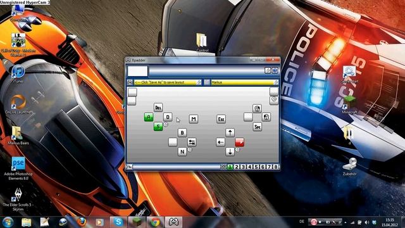Switch to set 3 in Xpadder
This screenshot has width=405, height=228.
point(243,167)
